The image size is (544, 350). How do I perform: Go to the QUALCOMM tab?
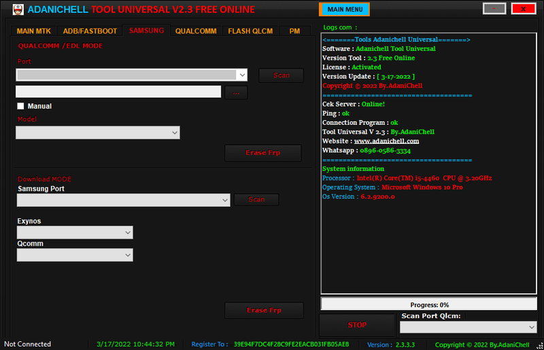196,31
